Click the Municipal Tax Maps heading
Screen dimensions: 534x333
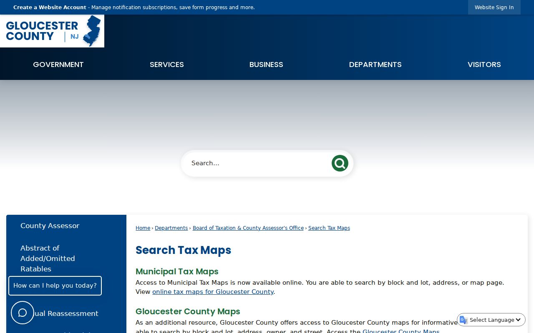point(177,271)
